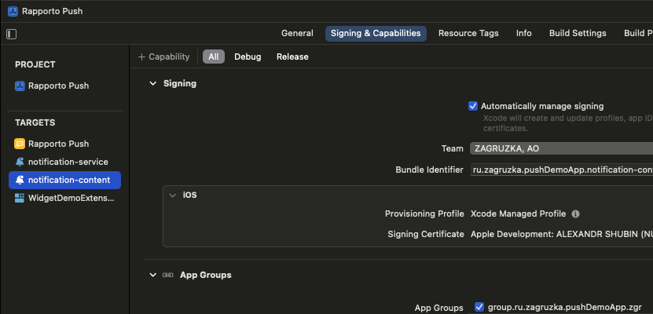Collapse the App Groups section
This screenshot has height=314, width=653.
(x=153, y=275)
